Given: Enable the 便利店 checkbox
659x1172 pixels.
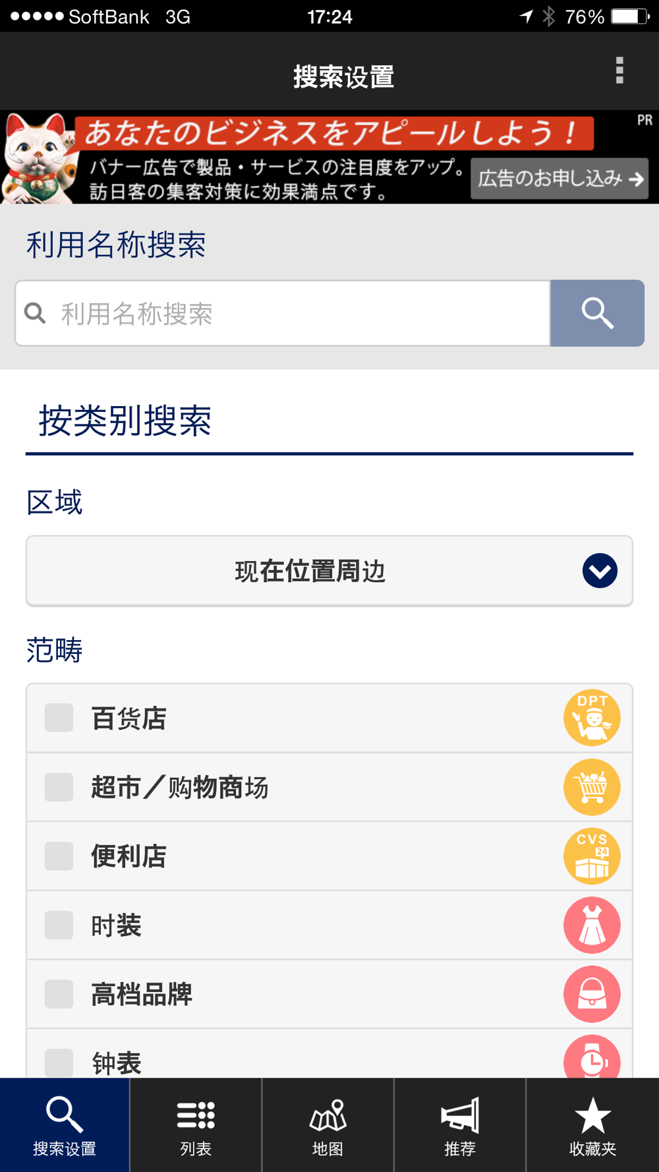Looking at the screenshot, I should pyautogui.click(x=59, y=856).
